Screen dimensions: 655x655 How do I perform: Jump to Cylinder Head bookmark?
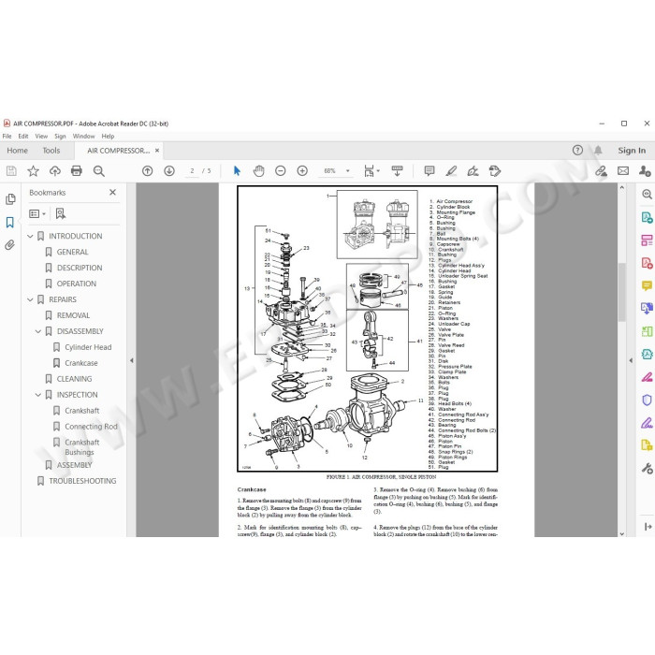click(88, 347)
